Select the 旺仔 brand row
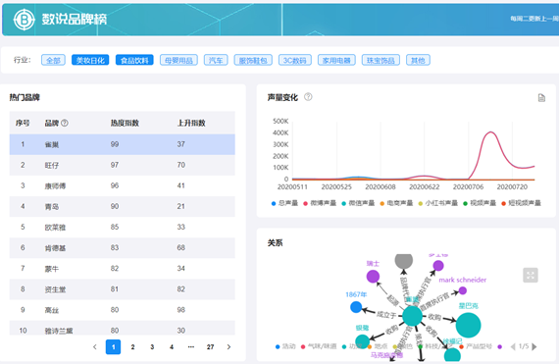Viewport: 559px width, 364px height. coord(123,165)
